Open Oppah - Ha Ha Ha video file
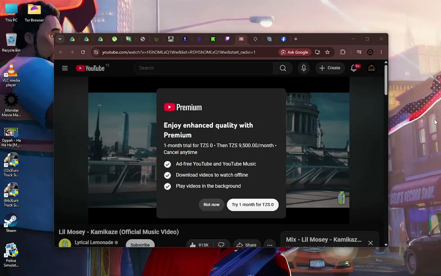The image size is (441, 276). (x=11, y=137)
